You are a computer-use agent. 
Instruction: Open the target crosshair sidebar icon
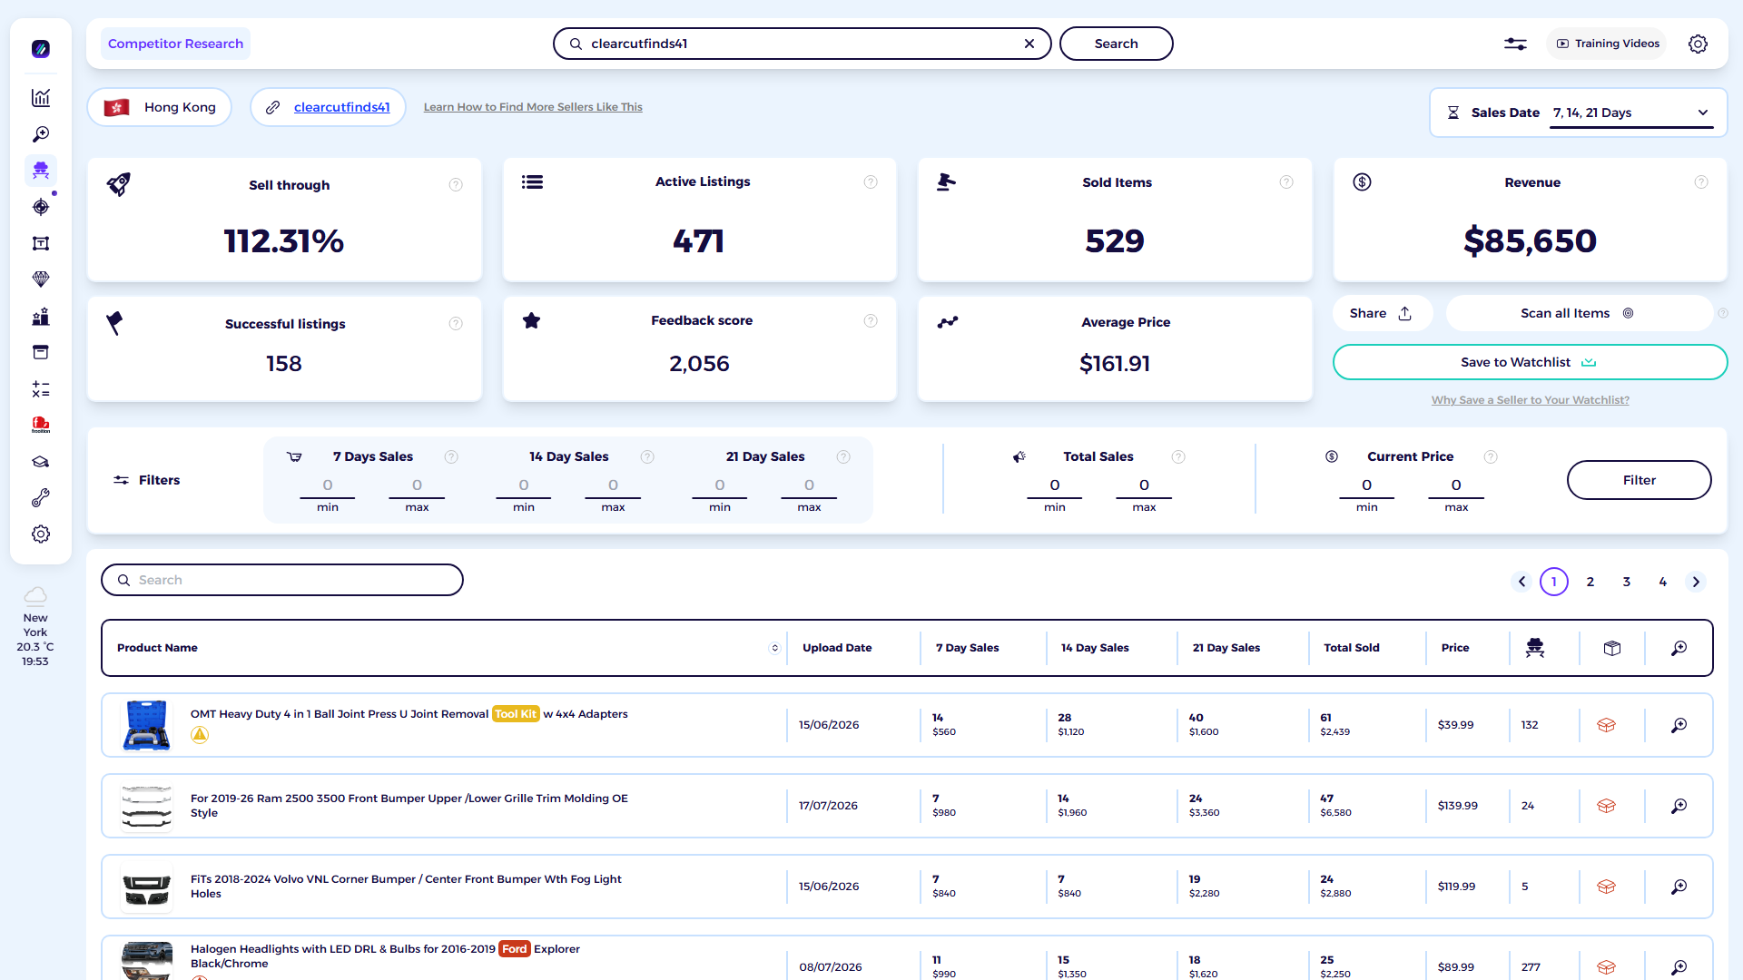pyautogui.click(x=41, y=207)
